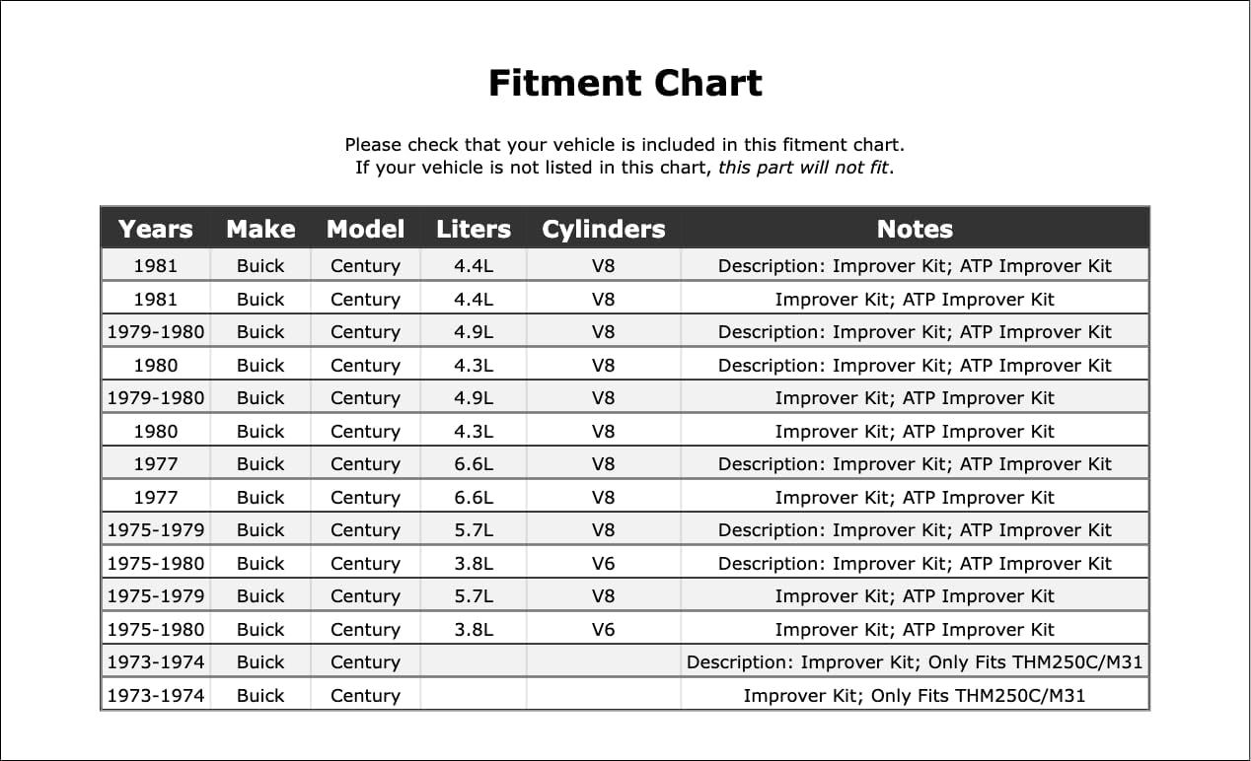Click the 5.7L cell in the 1975-1979 Description row
This screenshot has width=1251, height=761.
[474, 529]
